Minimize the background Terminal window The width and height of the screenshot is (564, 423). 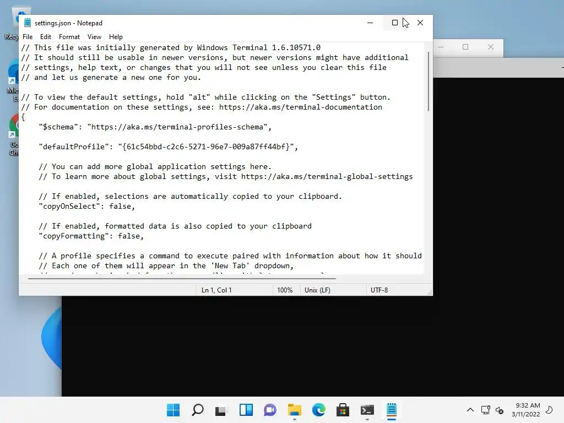(x=441, y=47)
